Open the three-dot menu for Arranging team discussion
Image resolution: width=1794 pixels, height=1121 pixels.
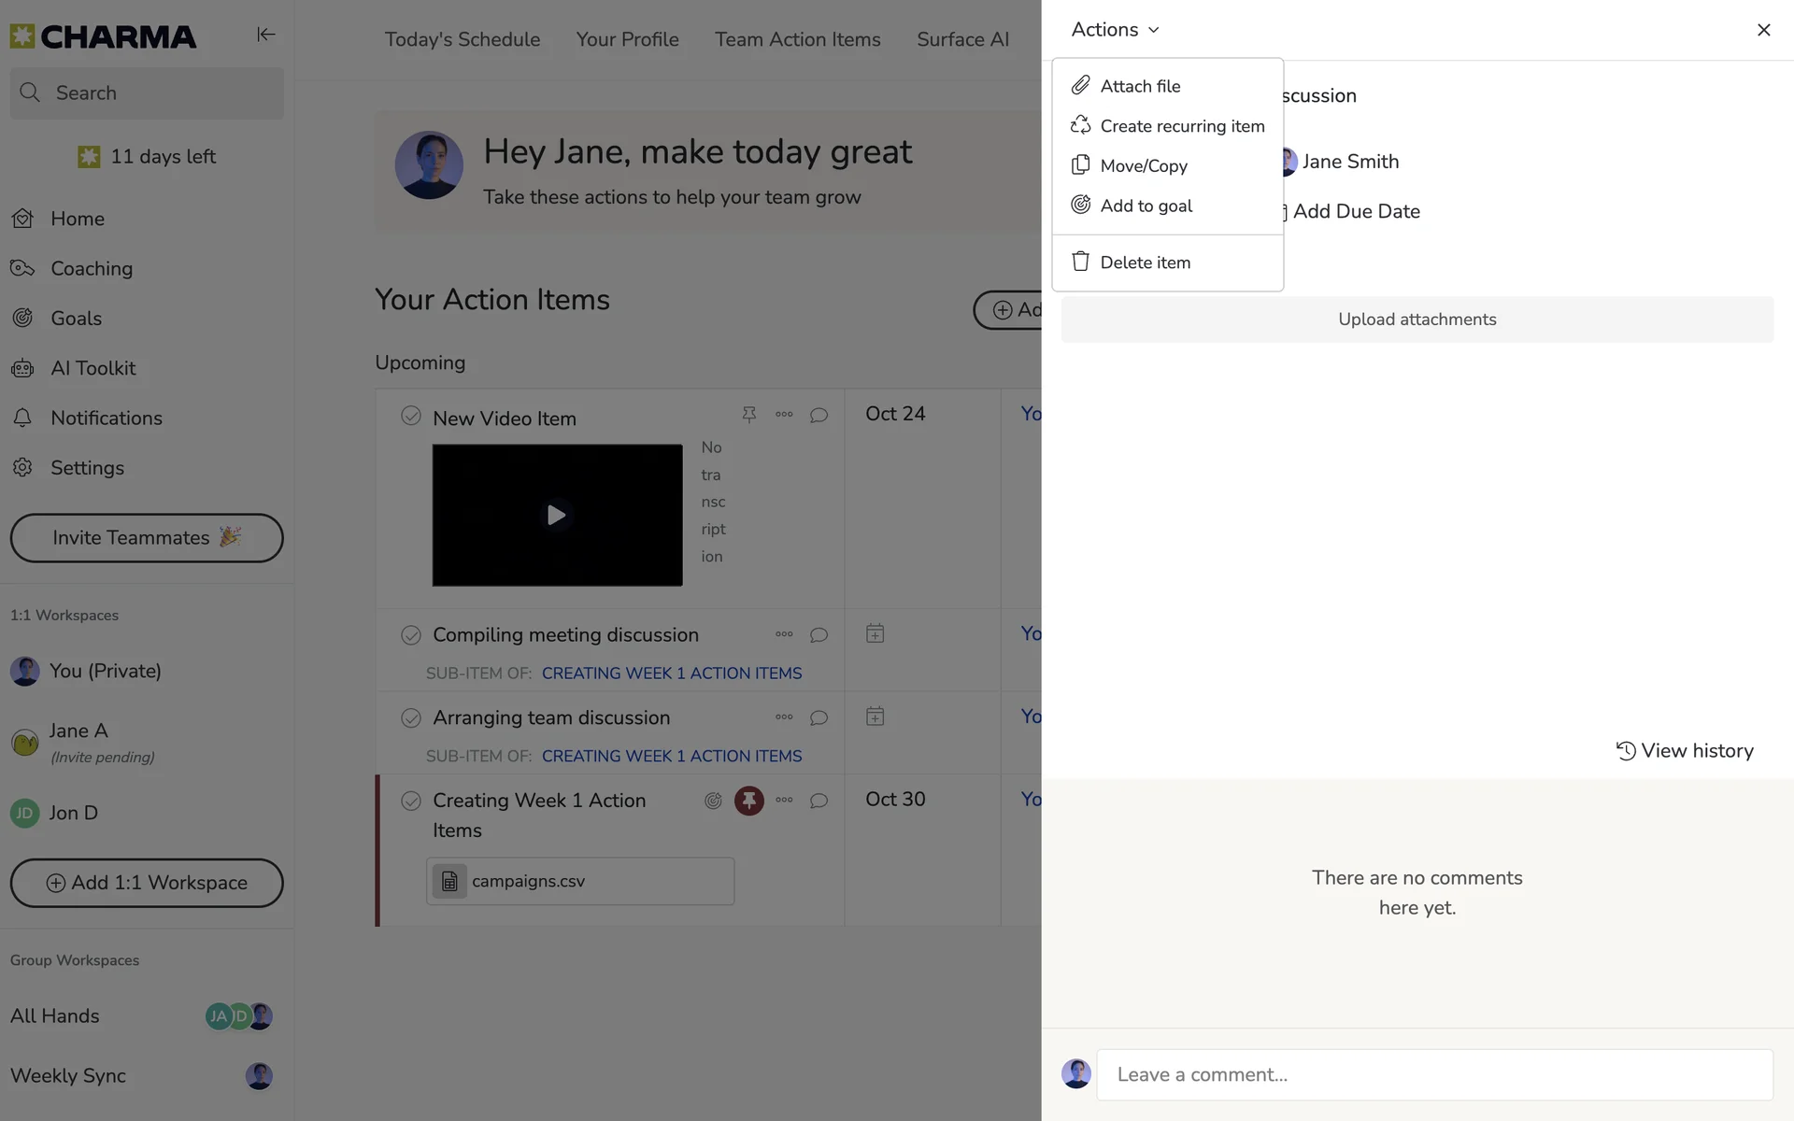tap(784, 717)
